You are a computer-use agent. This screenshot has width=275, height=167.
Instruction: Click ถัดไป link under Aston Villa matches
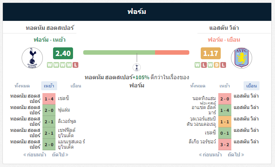[236, 154]
